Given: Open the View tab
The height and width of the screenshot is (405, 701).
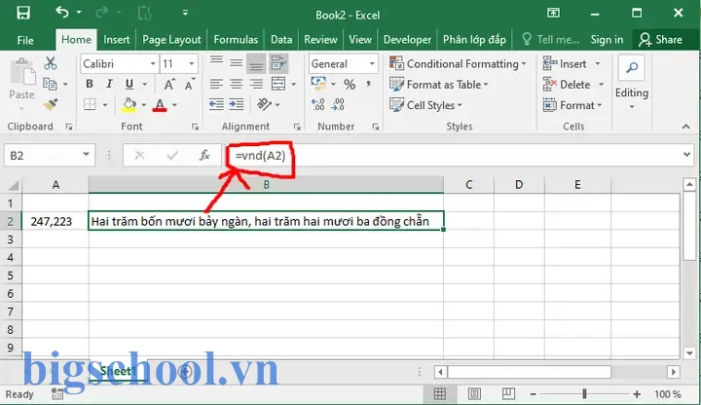Looking at the screenshot, I should (x=360, y=40).
